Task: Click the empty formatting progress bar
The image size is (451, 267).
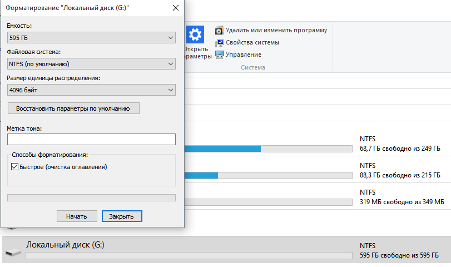Action: 91,197
